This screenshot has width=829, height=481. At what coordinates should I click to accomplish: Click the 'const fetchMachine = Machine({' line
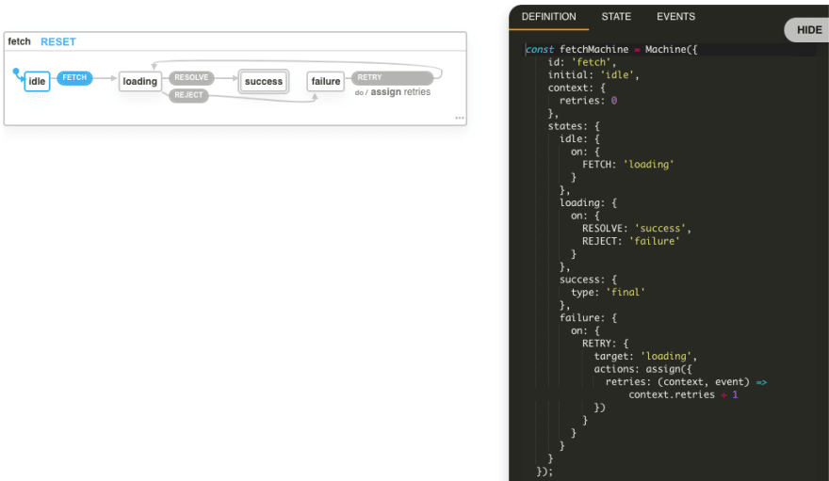[x=611, y=49]
